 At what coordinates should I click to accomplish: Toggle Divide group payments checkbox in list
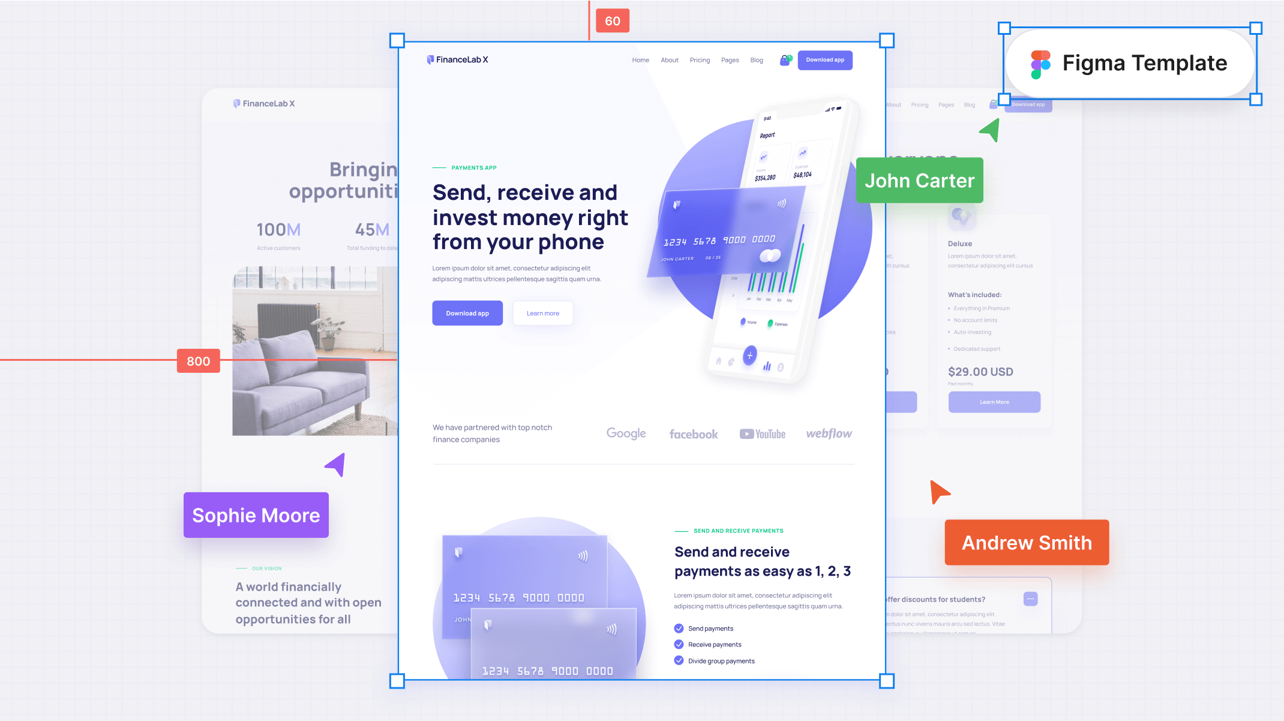tap(680, 661)
